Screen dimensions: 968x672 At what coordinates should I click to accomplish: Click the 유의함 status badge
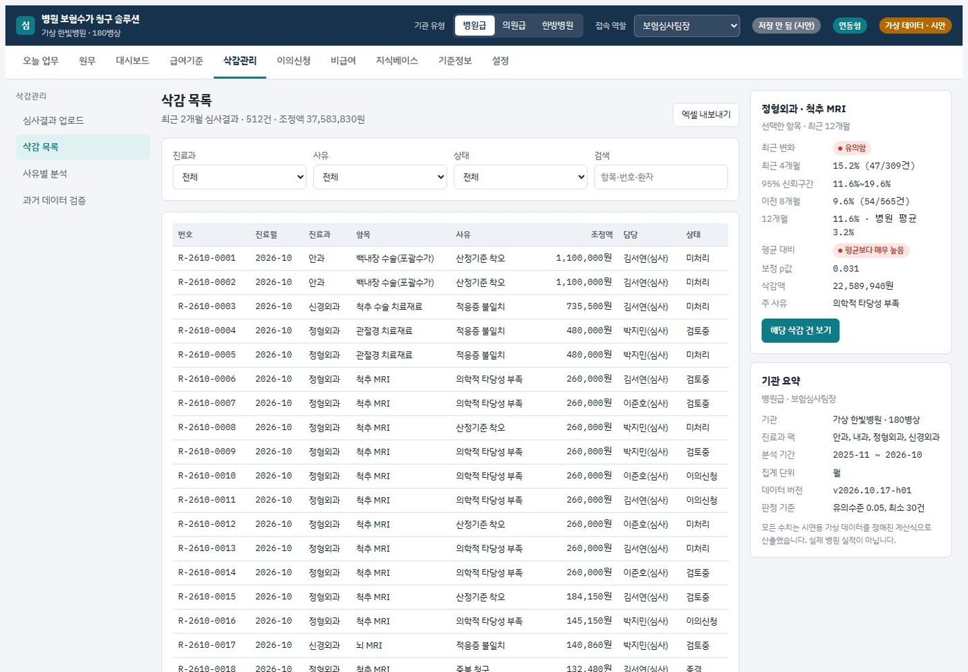[x=852, y=148]
